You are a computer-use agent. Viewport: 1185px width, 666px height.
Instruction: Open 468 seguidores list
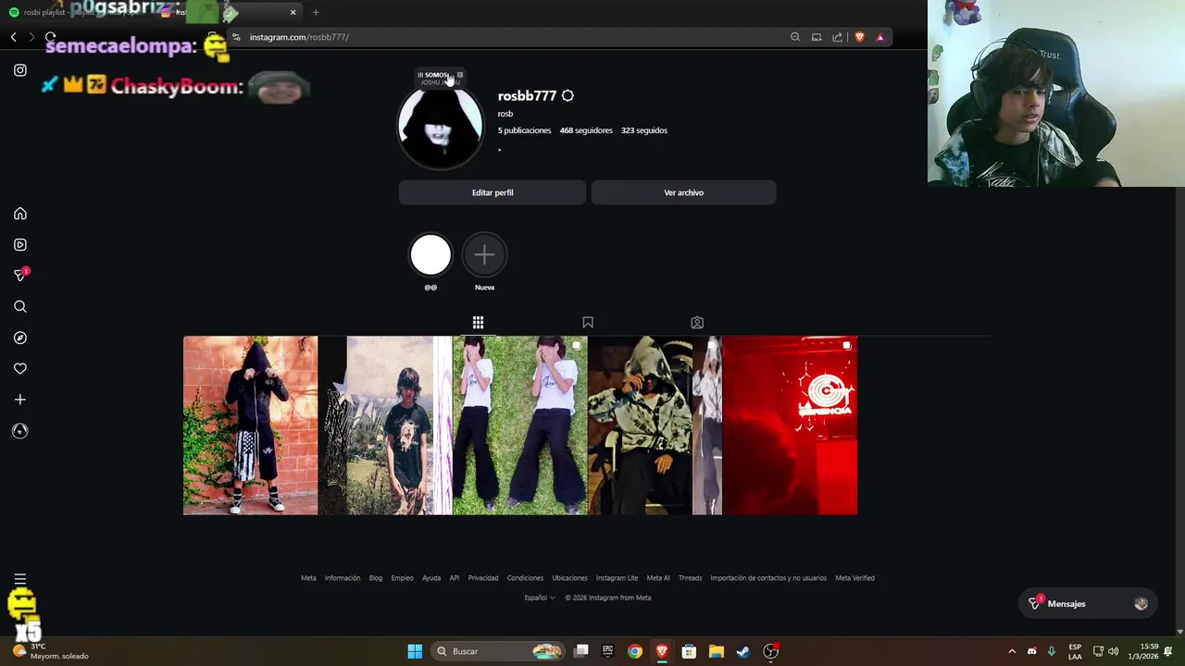586,130
